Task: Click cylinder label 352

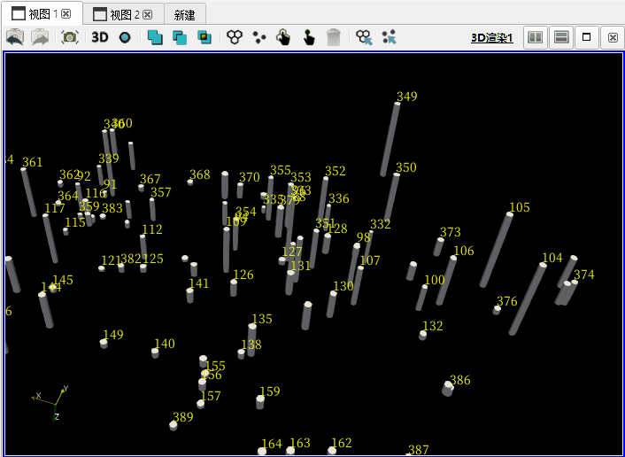Action: [336, 171]
